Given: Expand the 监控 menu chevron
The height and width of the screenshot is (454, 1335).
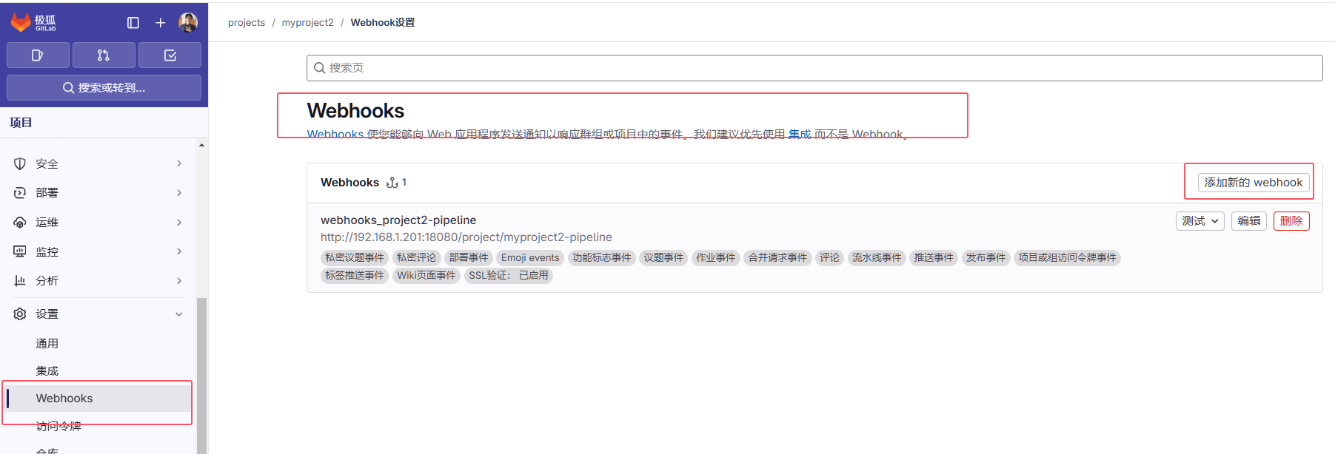Looking at the screenshot, I should pyautogui.click(x=179, y=251).
